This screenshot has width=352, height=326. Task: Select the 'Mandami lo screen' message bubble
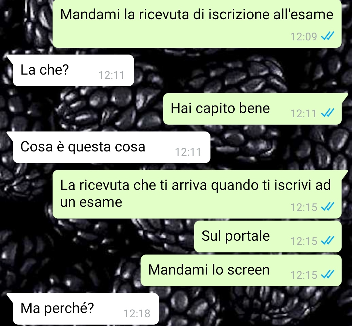pos(241,270)
